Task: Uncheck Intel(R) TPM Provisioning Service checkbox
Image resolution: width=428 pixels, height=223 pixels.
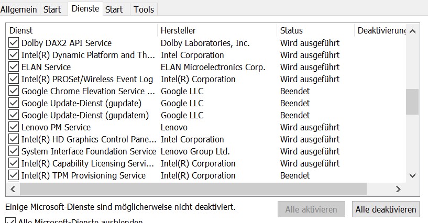Action: click(x=14, y=175)
